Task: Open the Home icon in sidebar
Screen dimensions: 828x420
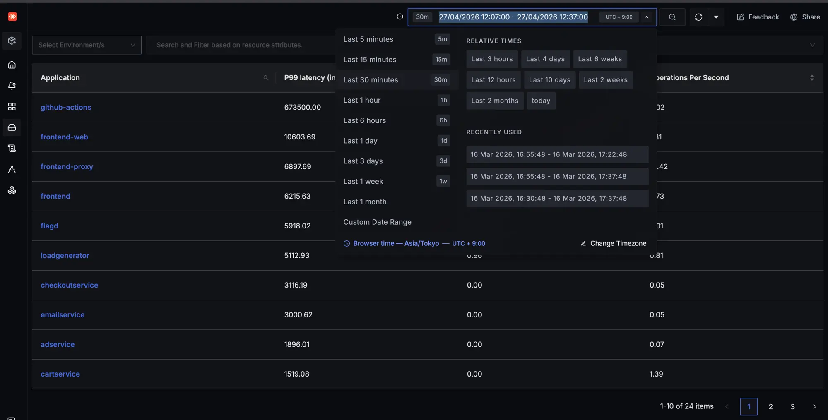Action: 12,65
